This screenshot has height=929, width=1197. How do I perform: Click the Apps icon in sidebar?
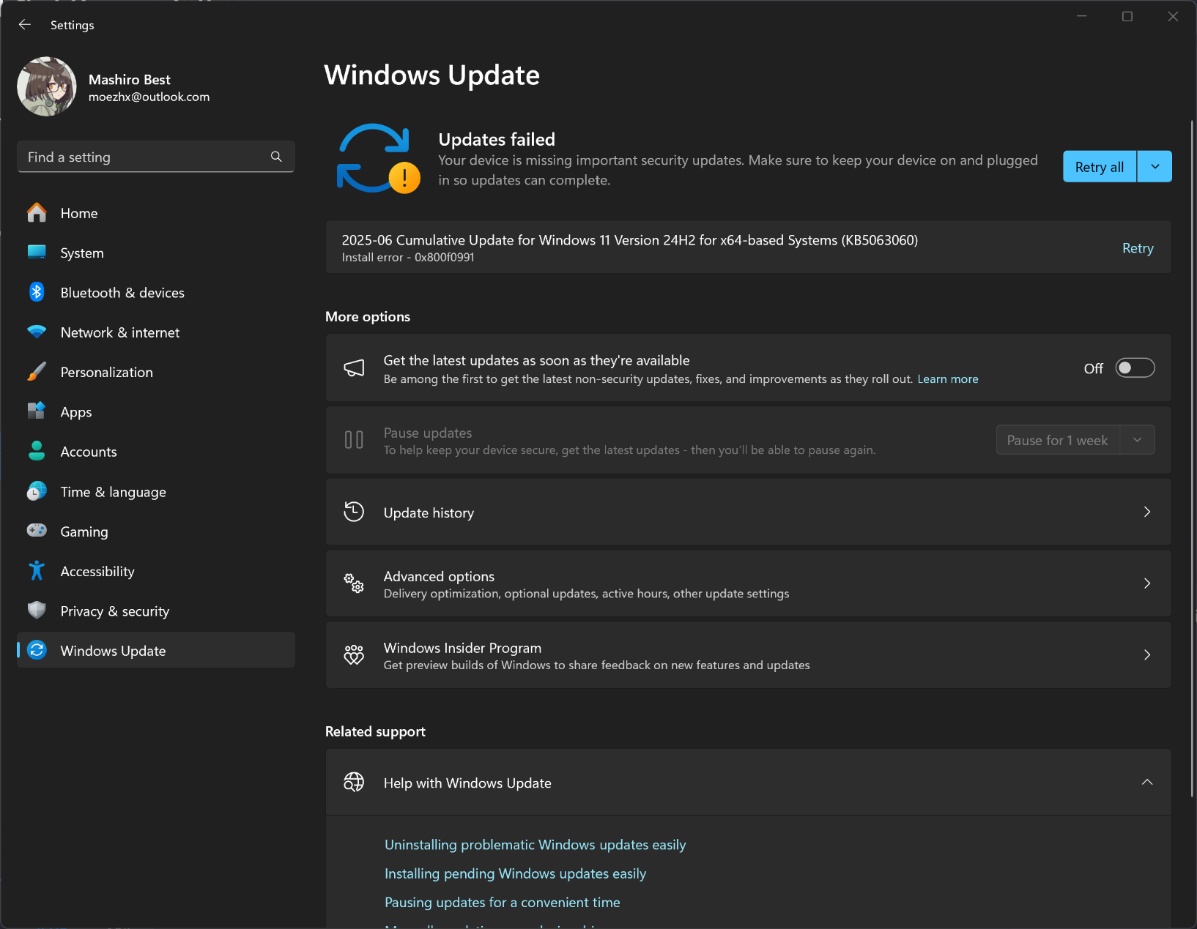click(37, 411)
